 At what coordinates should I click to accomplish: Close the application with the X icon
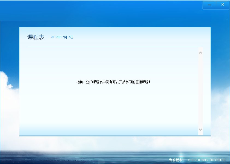tap(223, 5)
